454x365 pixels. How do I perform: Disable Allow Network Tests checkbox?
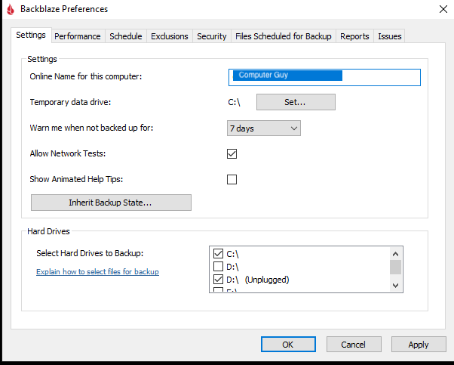click(232, 153)
